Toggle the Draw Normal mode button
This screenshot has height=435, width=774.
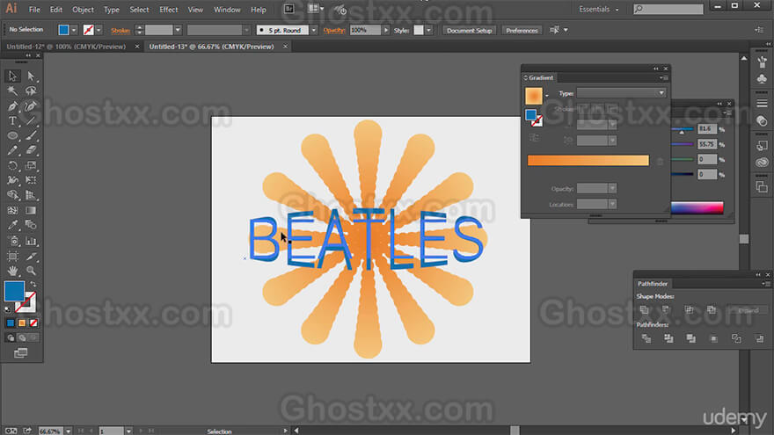pos(11,337)
